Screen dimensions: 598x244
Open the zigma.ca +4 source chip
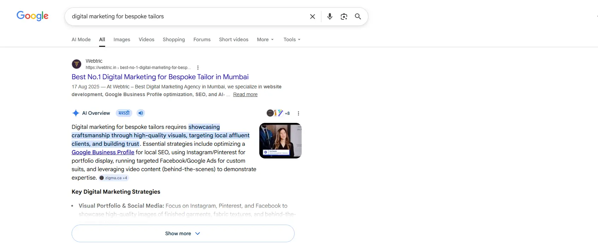point(114,178)
